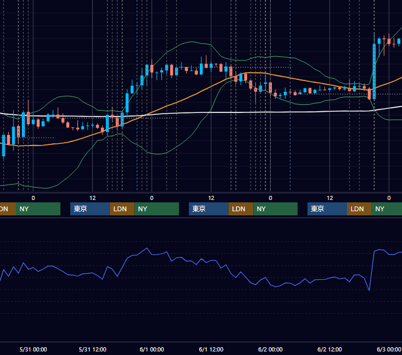Click the 東京 session block on 6/1
This screenshot has height=355, width=402.
pos(209,209)
